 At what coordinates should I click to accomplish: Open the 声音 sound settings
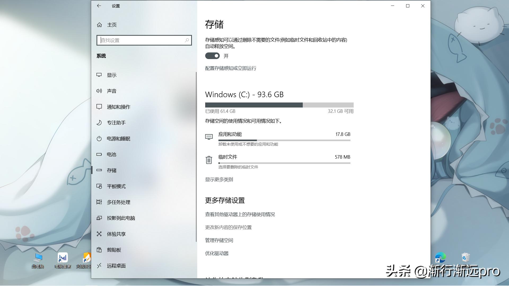[112, 91]
